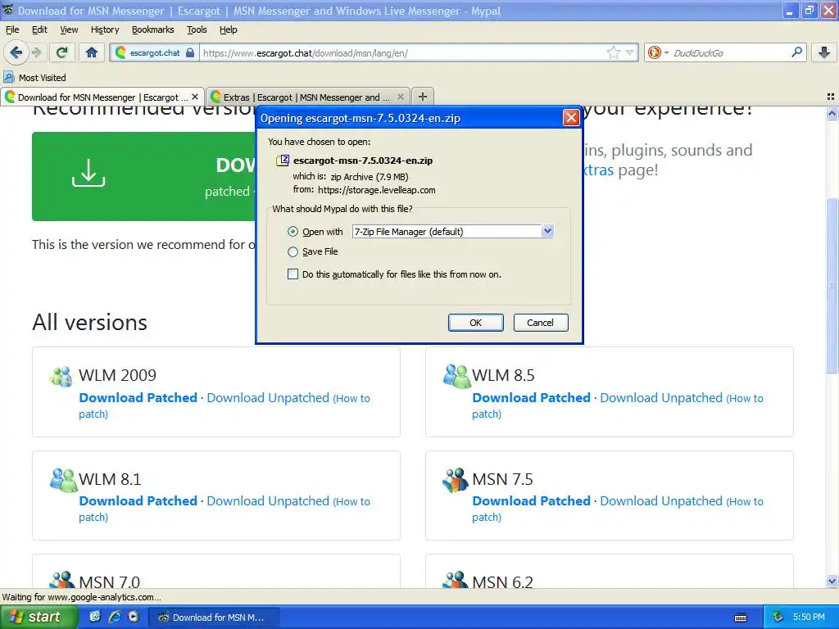This screenshot has width=839, height=629.
Task: Close the Extras Escargot tab
Action: (400, 97)
